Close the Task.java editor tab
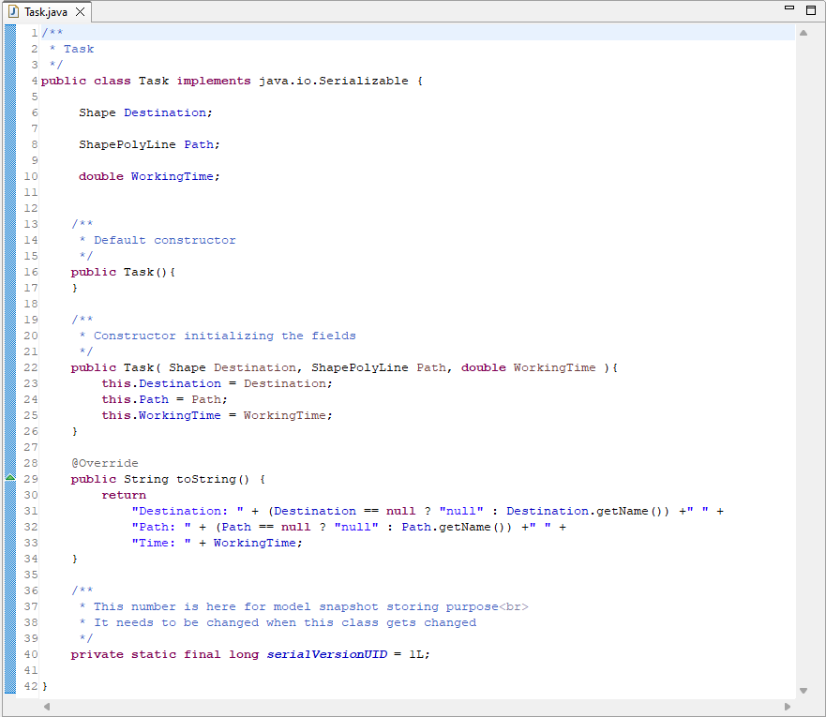Screen dimensions: 826x717 pos(80,11)
